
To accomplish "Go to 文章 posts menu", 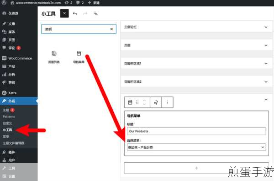I will coord(19,24).
